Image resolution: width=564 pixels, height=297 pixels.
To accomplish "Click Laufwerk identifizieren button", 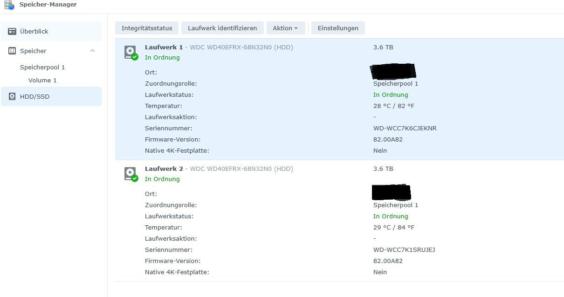I will [x=222, y=28].
